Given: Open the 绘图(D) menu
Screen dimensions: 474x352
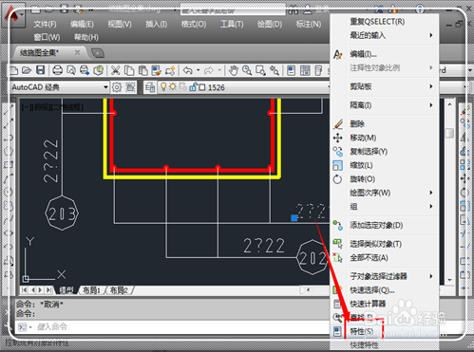Looking at the screenshot, I should 270,24.
